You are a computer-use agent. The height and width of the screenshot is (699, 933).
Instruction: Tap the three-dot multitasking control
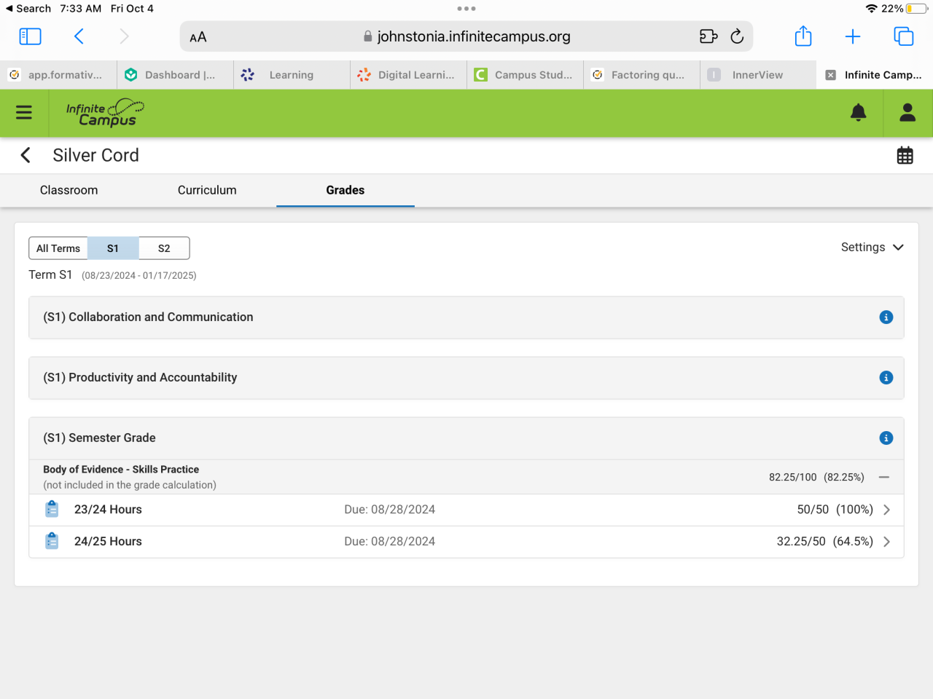point(466,9)
